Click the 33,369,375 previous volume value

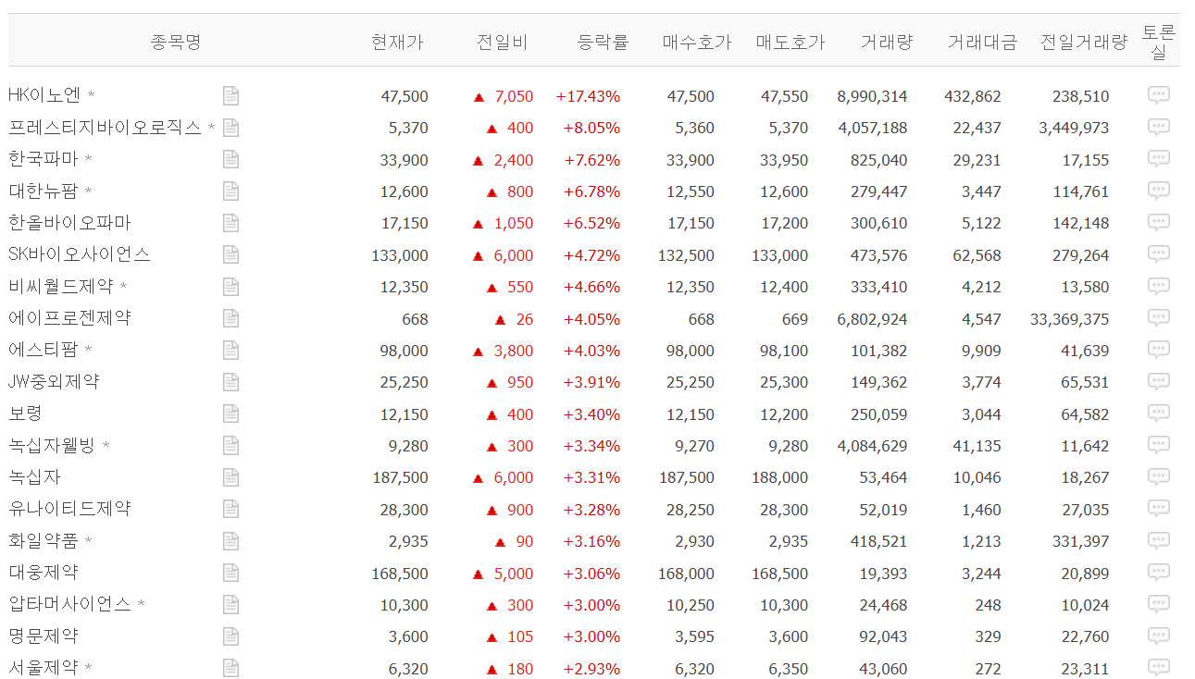pyautogui.click(x=1069, y=319)
